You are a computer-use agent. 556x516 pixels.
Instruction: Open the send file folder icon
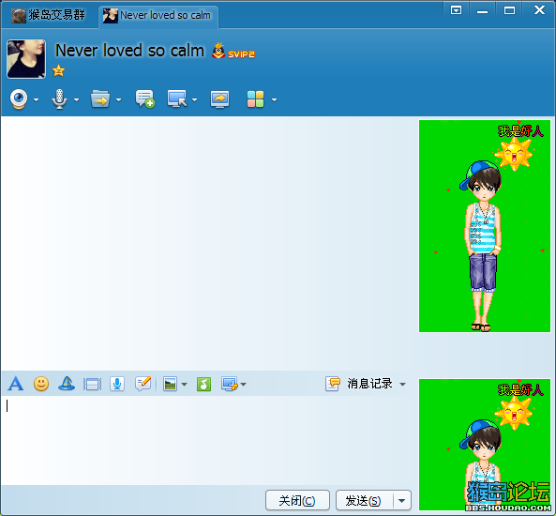100,99
